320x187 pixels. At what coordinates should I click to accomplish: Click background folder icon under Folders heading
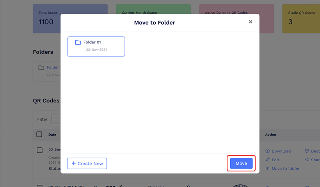[41, 67]
